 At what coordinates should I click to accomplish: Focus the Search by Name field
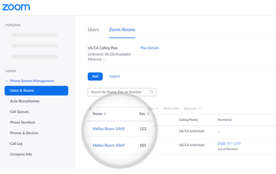122,92
